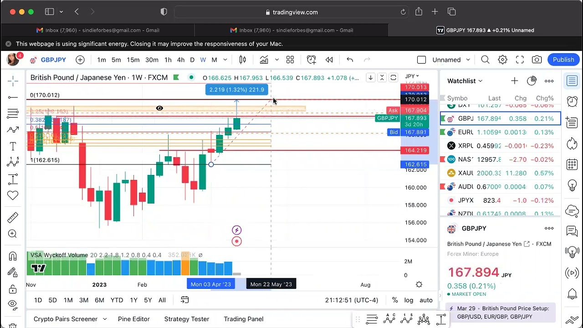Click the Publish button
Image resolution: width=583 pixels, height=328 pixels.
click(x=563, y=60)
